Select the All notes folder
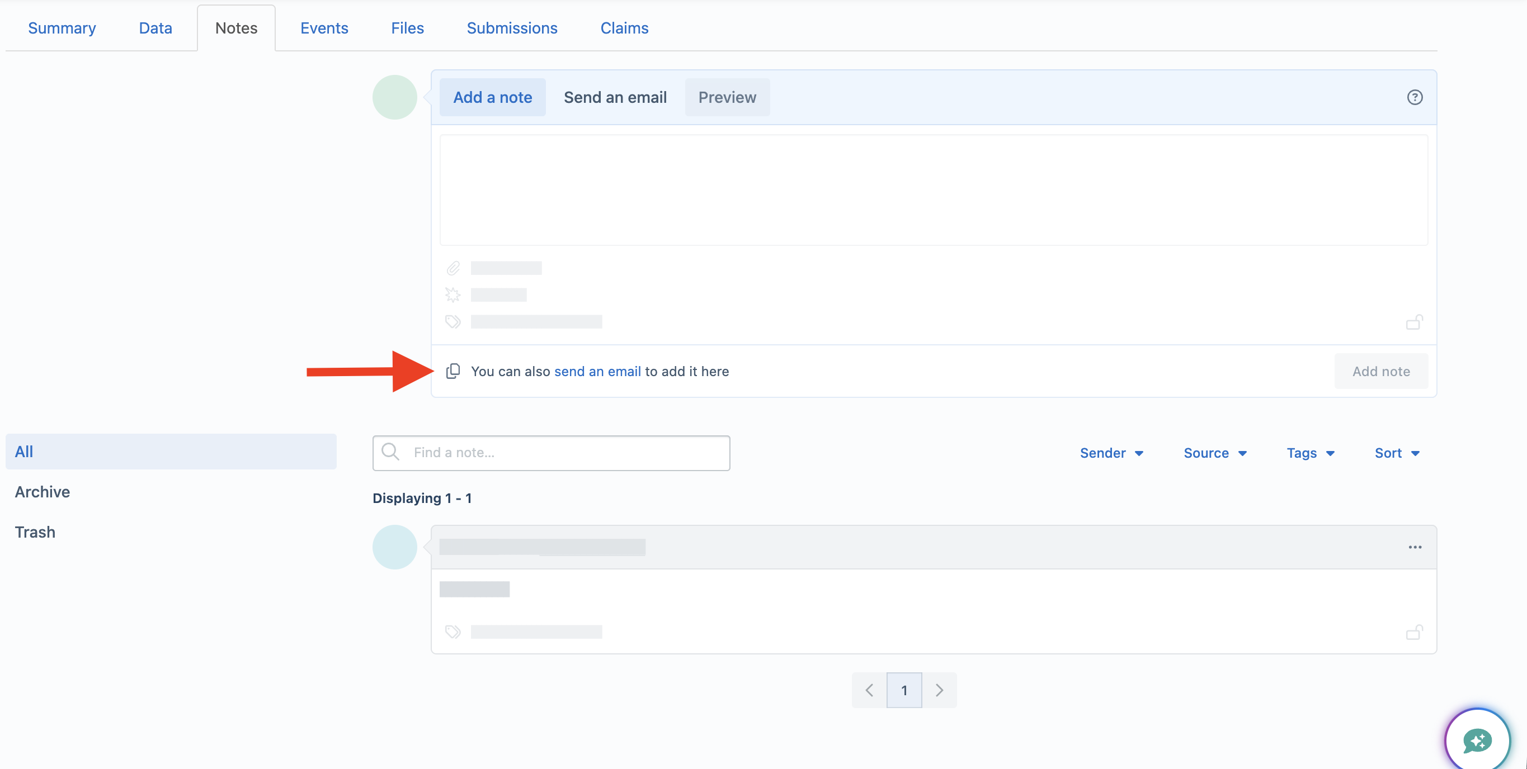 (171, 452)
